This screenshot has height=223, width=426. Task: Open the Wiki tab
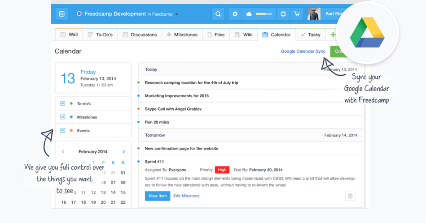244,34
